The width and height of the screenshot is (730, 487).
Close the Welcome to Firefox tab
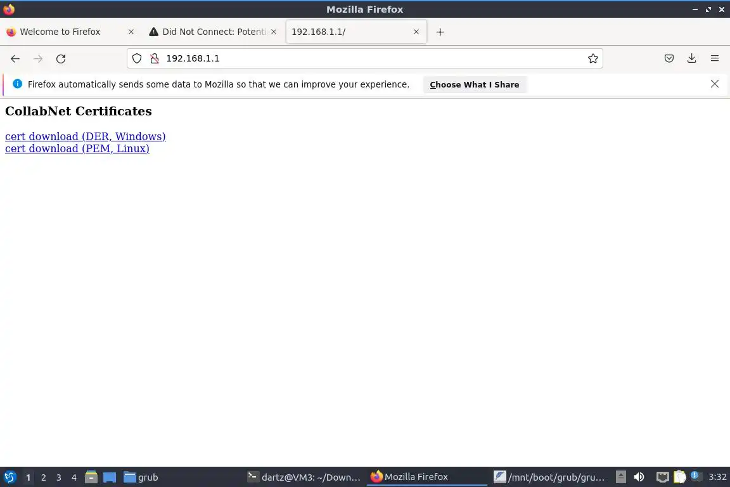coord(131,32)
